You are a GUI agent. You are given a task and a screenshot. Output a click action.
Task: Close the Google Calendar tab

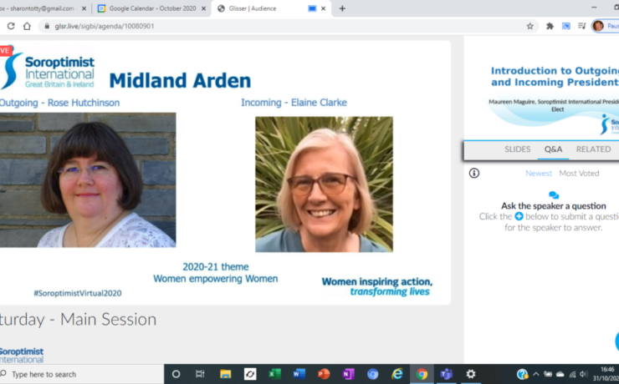pos(204,8)
